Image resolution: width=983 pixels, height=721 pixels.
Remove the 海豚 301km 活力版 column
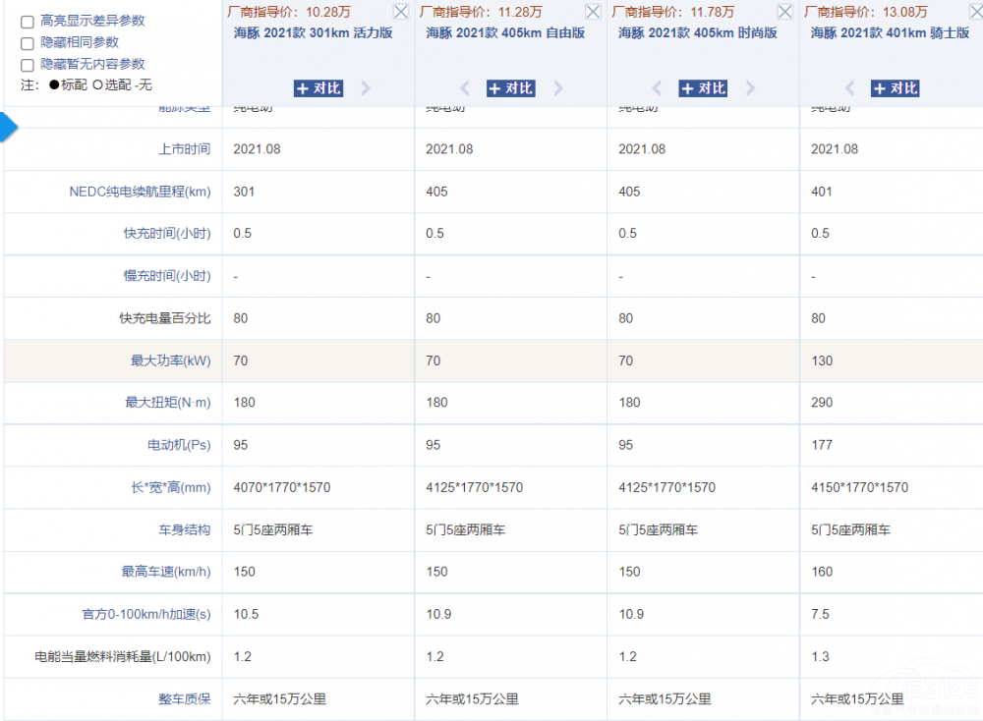click(x=400, y=13)
